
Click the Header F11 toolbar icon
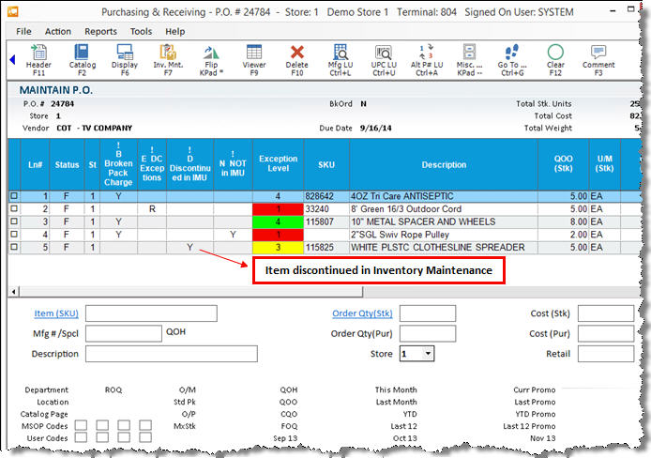coord(39,58)
